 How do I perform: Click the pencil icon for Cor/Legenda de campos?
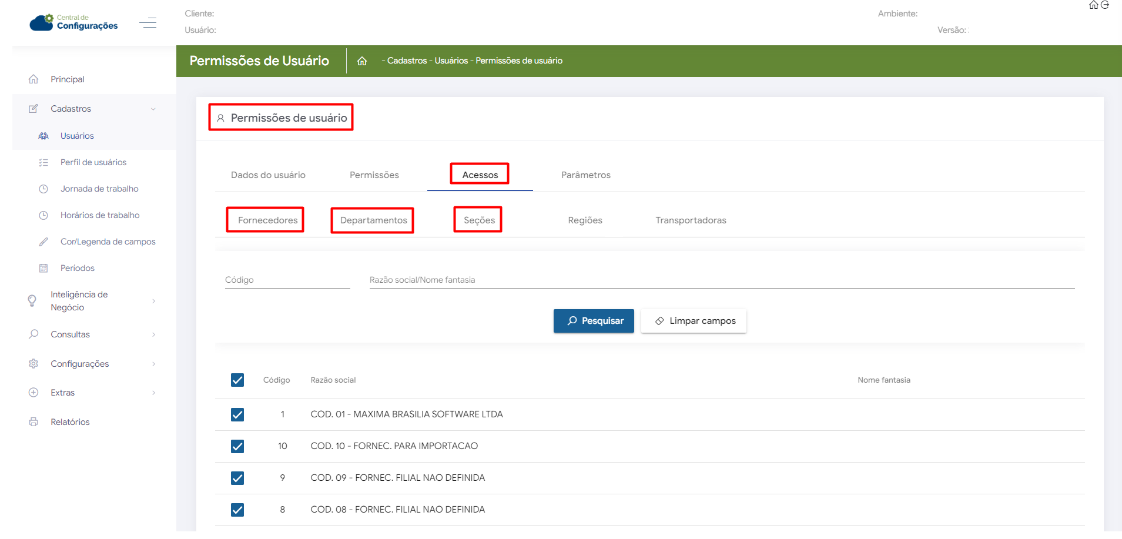43,242
